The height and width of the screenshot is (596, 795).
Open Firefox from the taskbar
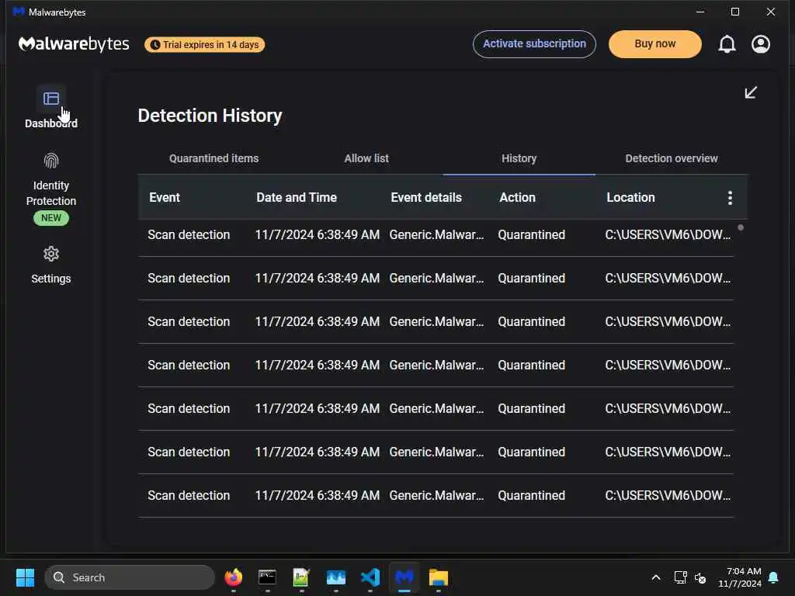coord(233,577)
